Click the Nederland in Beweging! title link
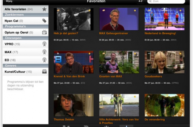The width and height of the screenshot is (193, 127). [x=160, y=33]
